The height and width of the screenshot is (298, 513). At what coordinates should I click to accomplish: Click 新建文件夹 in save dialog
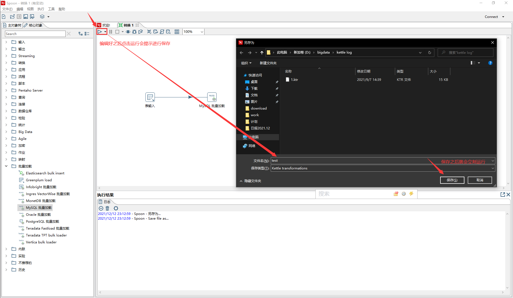click(x=268, y=63)
